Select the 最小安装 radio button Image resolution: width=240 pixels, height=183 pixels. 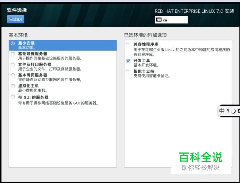[x=13, y=43]
